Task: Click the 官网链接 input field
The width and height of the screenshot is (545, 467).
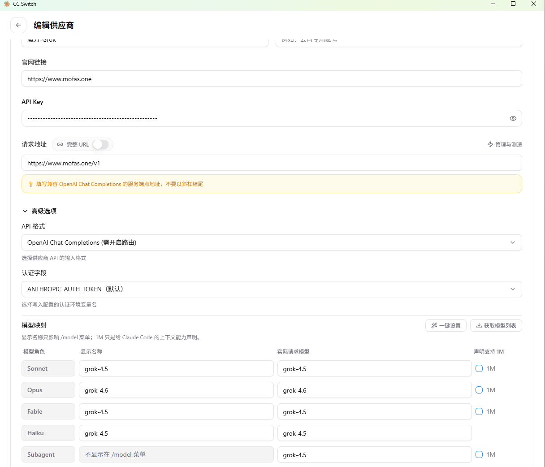Action: (272, 78)
